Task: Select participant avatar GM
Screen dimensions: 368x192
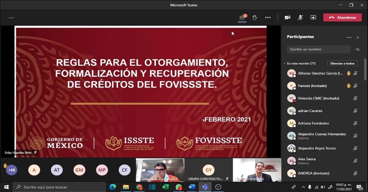Action: tap(79, 170)
